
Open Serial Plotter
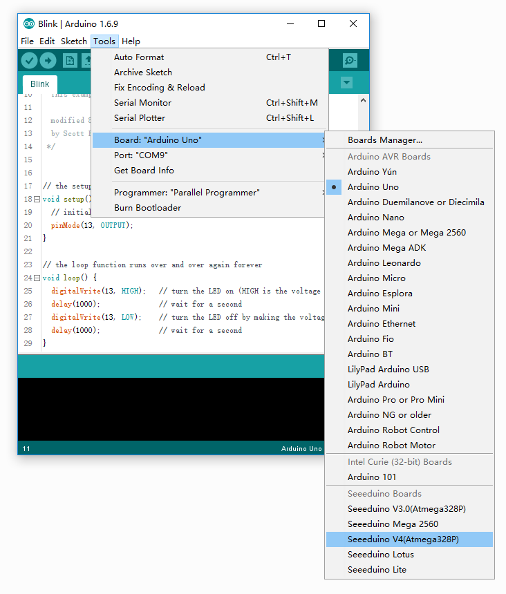click(x=209, y=118)
